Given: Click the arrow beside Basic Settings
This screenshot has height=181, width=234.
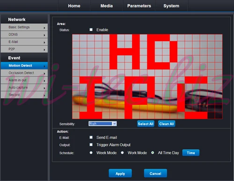Looking at the screenshot, I should click(44, 28).
